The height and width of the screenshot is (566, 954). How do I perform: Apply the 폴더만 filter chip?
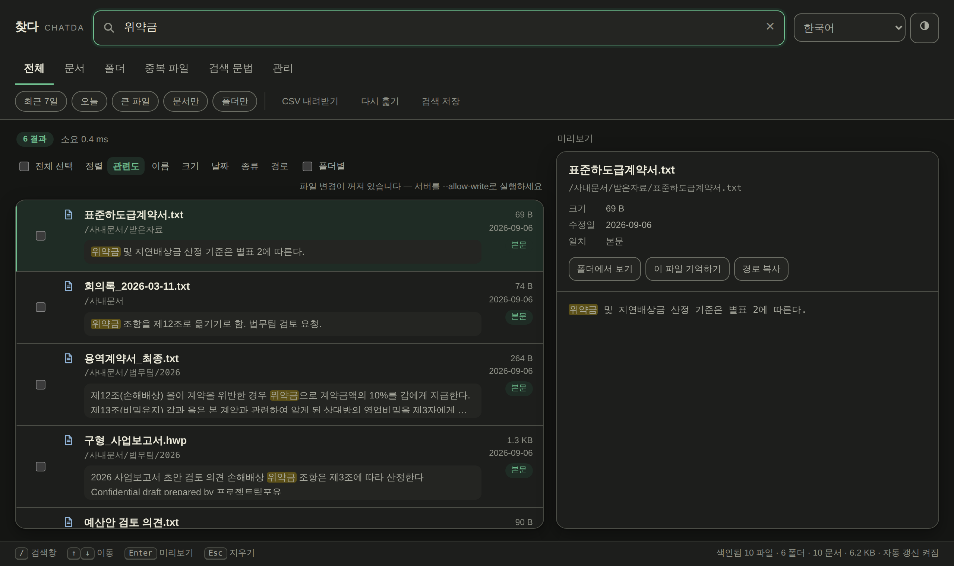pyautogui.click(x=235, y=101)
